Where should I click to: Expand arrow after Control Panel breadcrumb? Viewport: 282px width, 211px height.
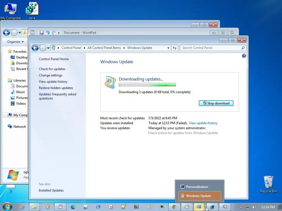click(84, 48)
